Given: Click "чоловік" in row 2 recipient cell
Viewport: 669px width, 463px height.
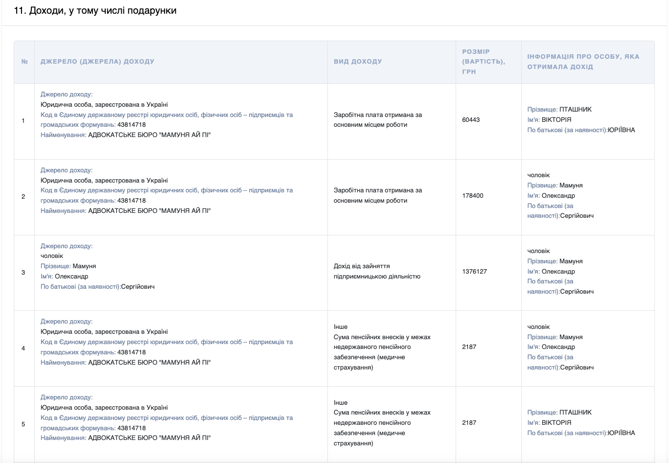Looking at the screenshot, I should pyautogui.click(x=538, y=175).
